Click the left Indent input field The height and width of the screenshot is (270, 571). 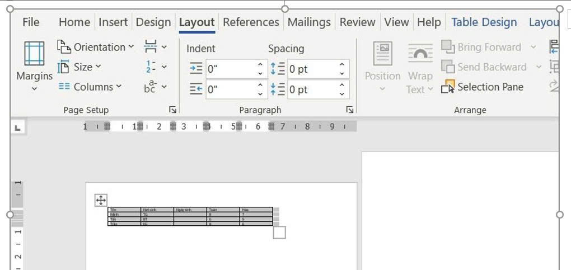pos(230,69)
